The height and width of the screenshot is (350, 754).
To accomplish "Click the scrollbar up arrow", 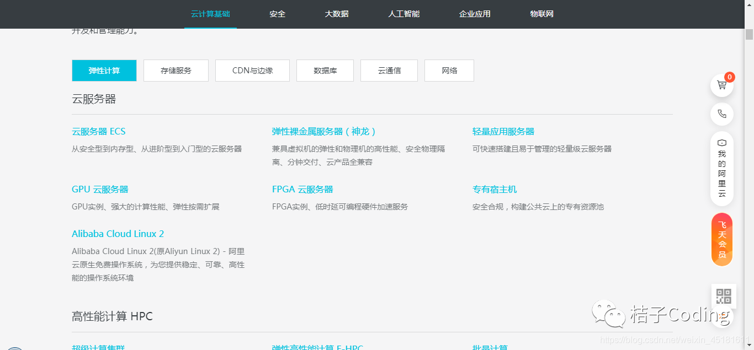I will (x=749, y=4).
